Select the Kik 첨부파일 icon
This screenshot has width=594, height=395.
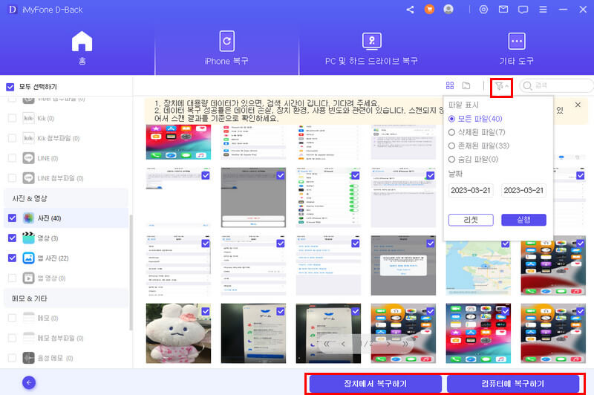coord(28,138)
